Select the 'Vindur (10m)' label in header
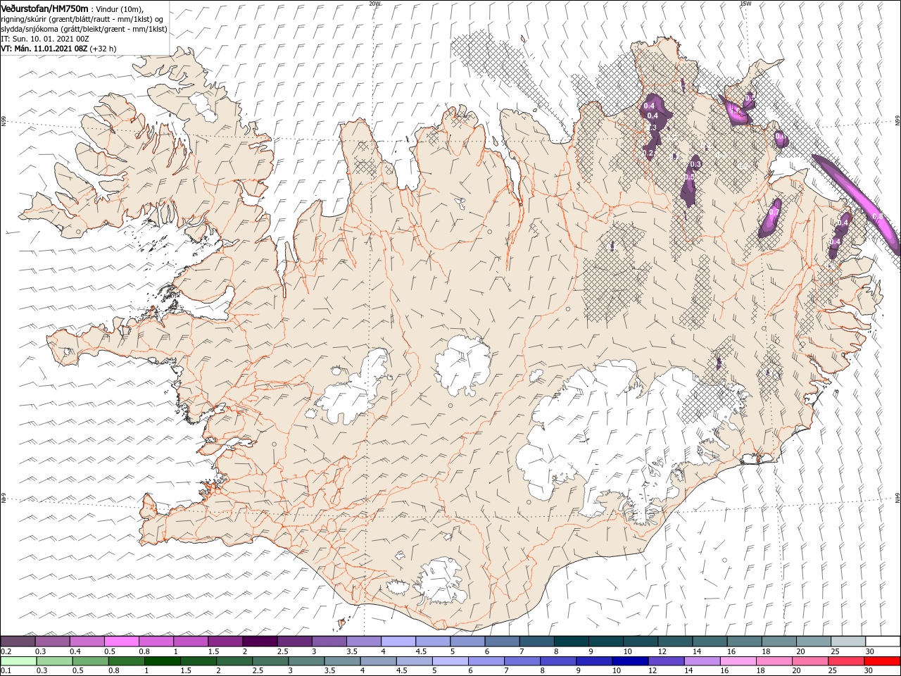The width and height of the screenshot is (901, 676). pos(118,8)
